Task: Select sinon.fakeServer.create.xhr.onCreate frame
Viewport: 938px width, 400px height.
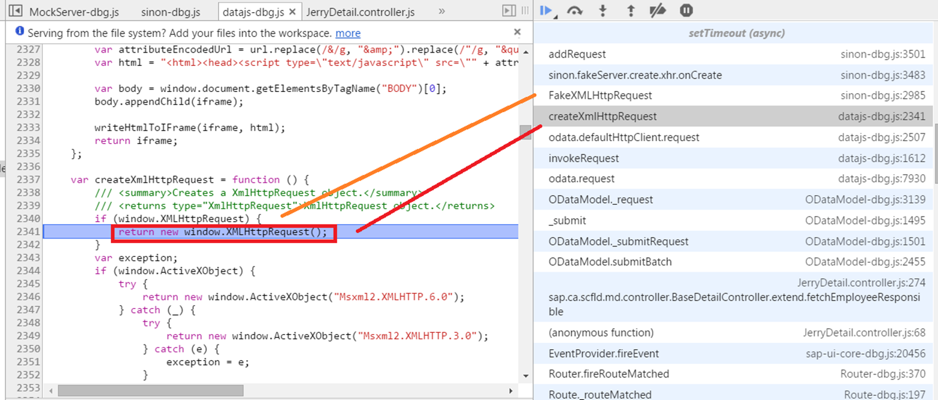Action: pos(733,75)
